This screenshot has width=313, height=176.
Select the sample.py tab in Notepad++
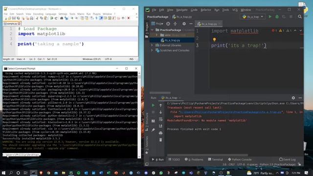point(12,23)
